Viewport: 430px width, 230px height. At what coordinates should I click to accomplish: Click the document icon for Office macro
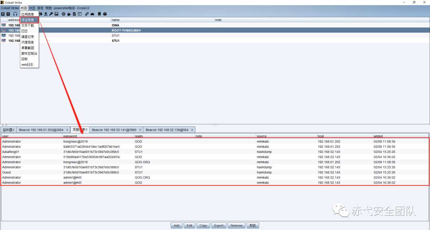(x=74, y=14)
